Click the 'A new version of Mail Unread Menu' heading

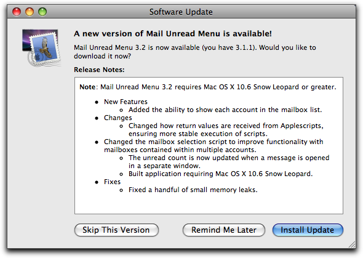click(173, 34)
